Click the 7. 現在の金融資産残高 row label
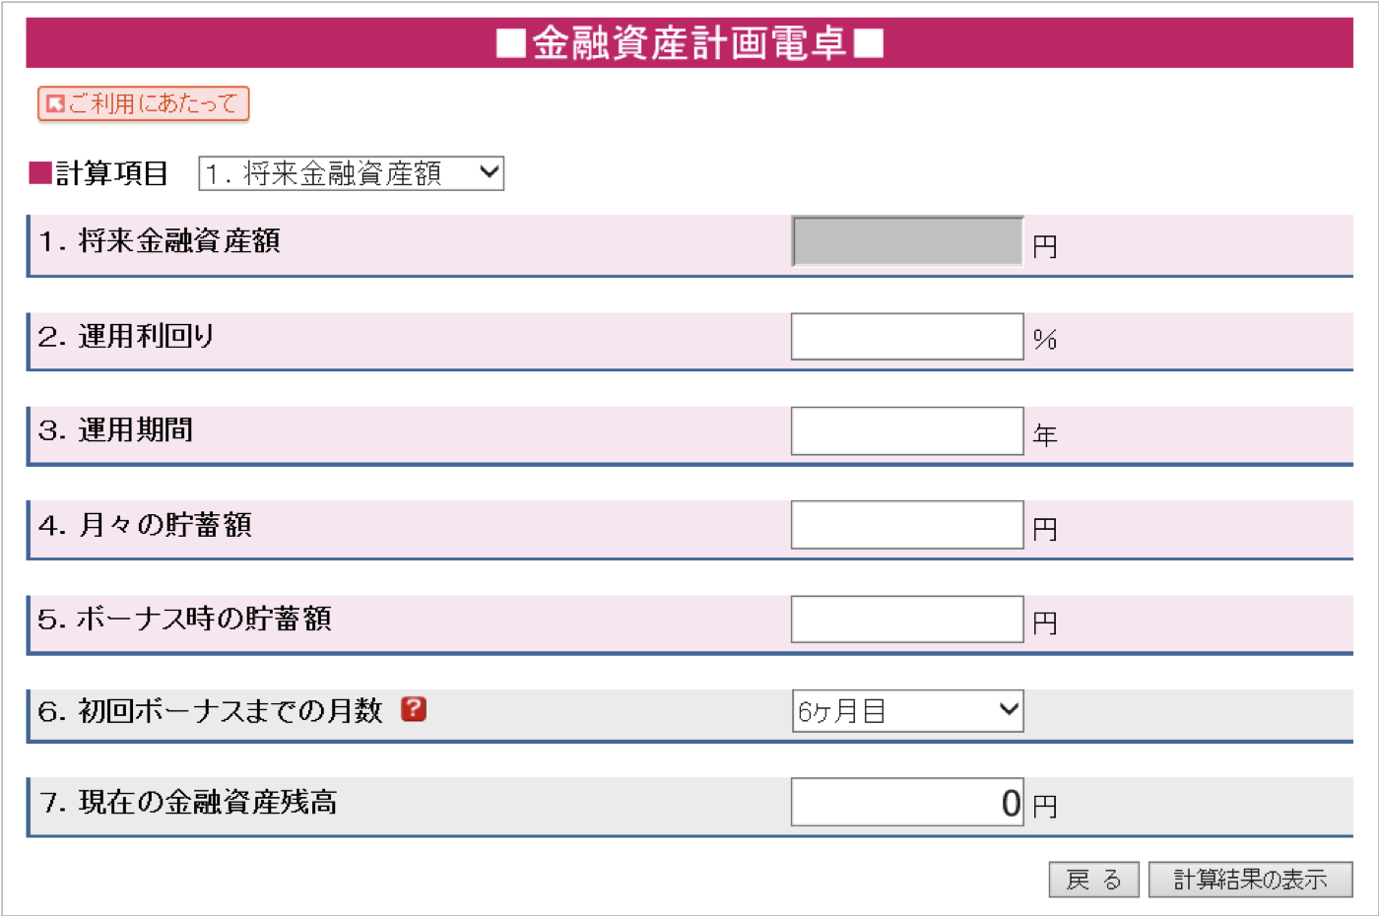1379x916 pixels. tap(188, 803)
